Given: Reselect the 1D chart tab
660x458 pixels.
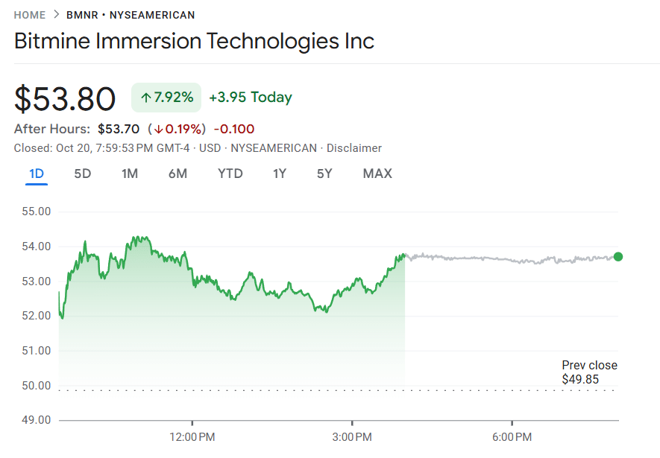Looking at the screenshot, I should [36, 173].
